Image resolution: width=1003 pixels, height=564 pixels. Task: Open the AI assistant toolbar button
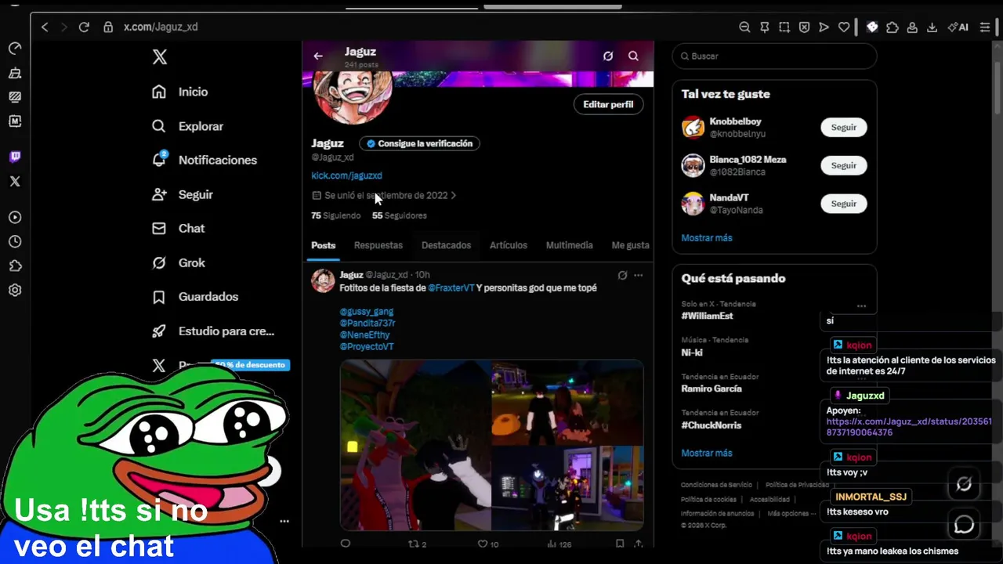(x=958, y=27)
